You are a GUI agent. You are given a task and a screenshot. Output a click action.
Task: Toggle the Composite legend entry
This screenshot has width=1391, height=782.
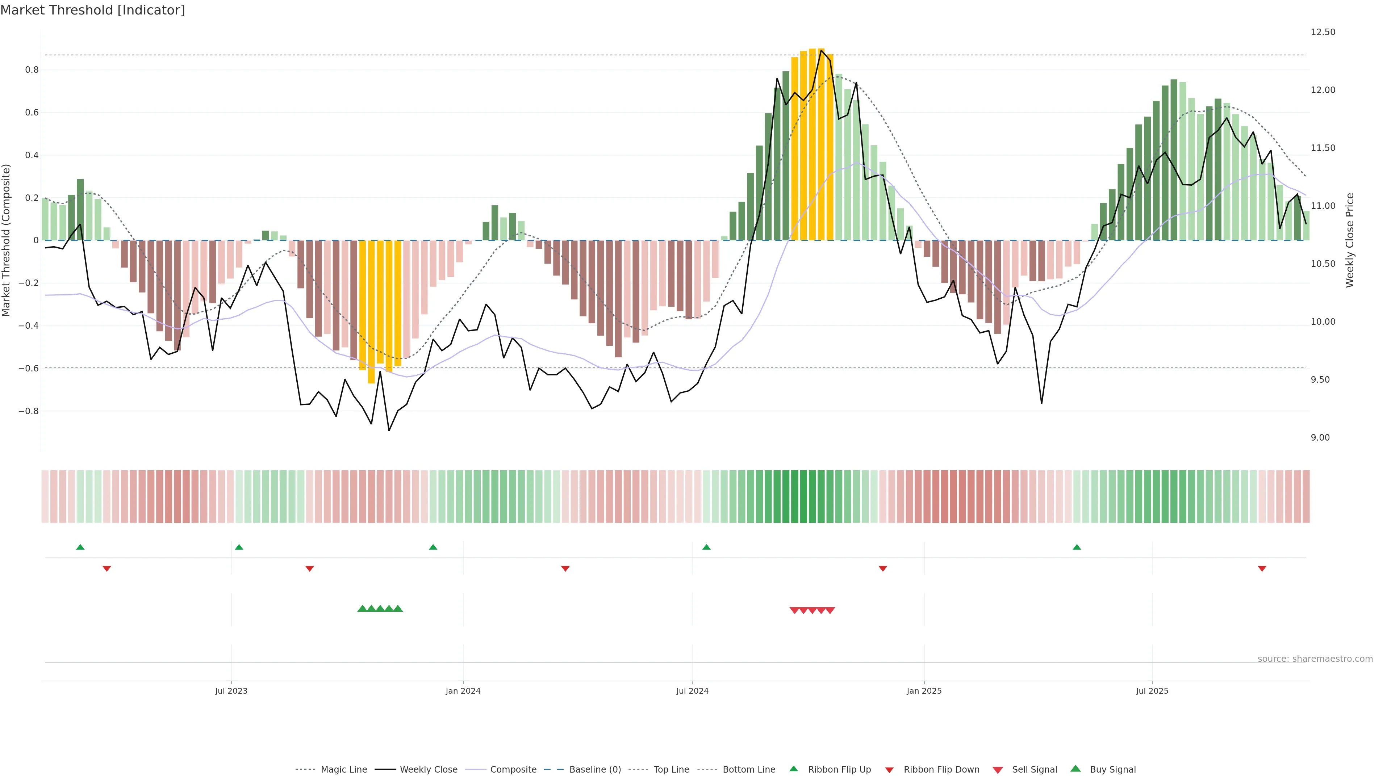point(513,770)
